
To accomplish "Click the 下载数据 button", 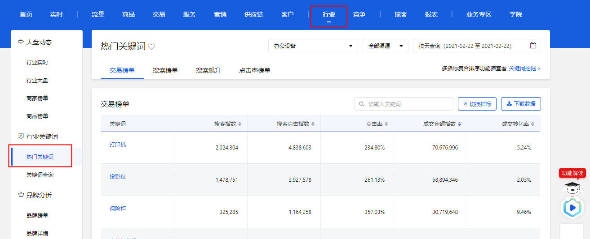I will (x=521, y=104).
